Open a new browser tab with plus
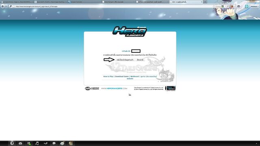This screenshot has width=260, height=146. click(205, 2)
